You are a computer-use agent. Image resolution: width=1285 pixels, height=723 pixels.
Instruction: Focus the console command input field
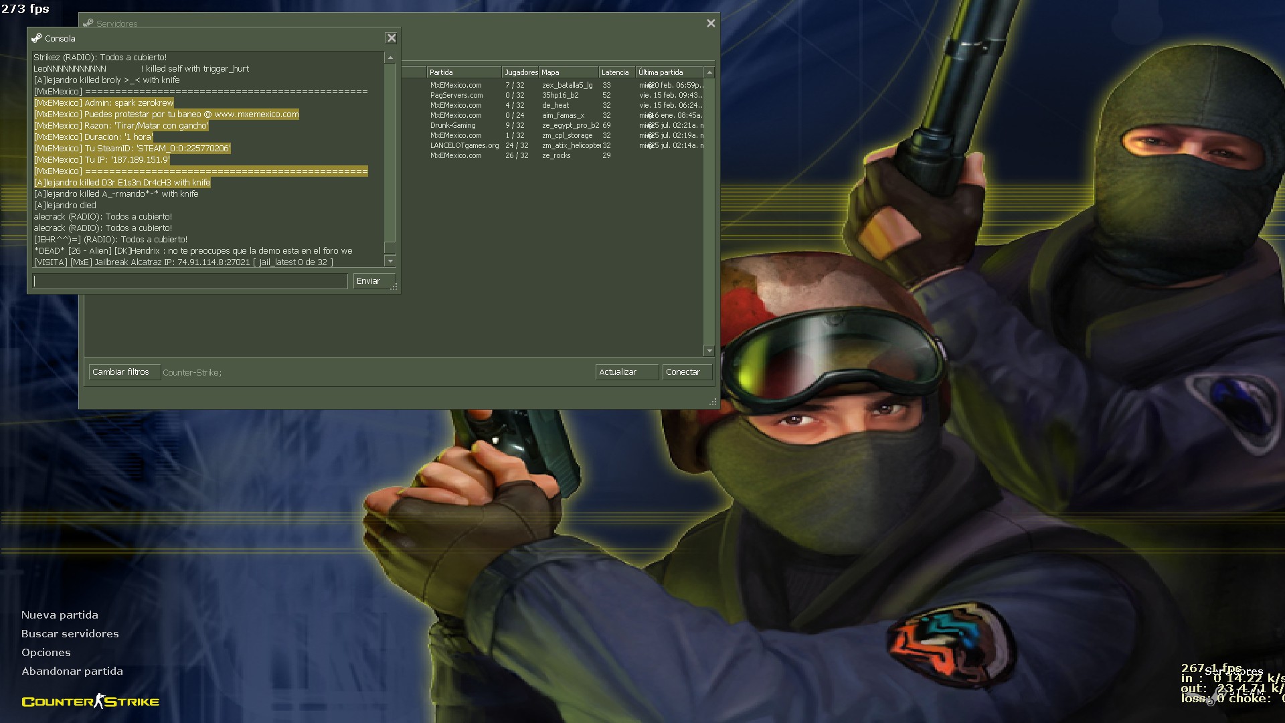pyautogui.click(x=191, y=281)
